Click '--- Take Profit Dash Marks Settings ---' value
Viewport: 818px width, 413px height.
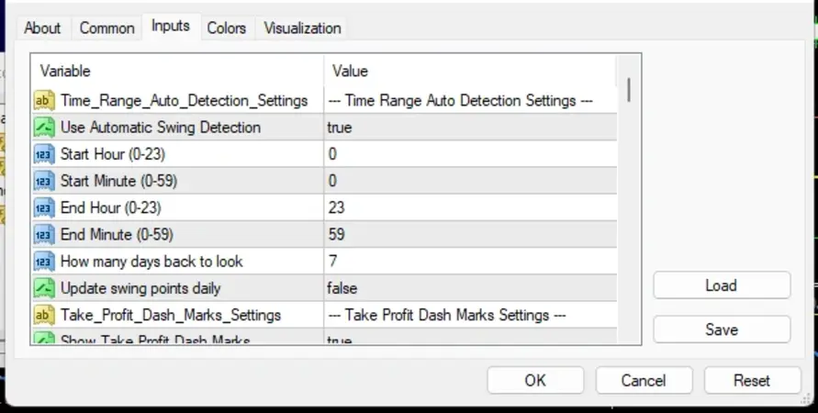pyautogui.click(x=447, y=316)
